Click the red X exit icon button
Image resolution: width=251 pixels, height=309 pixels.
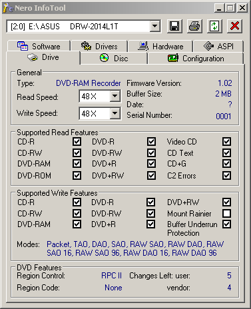[234, 26]
